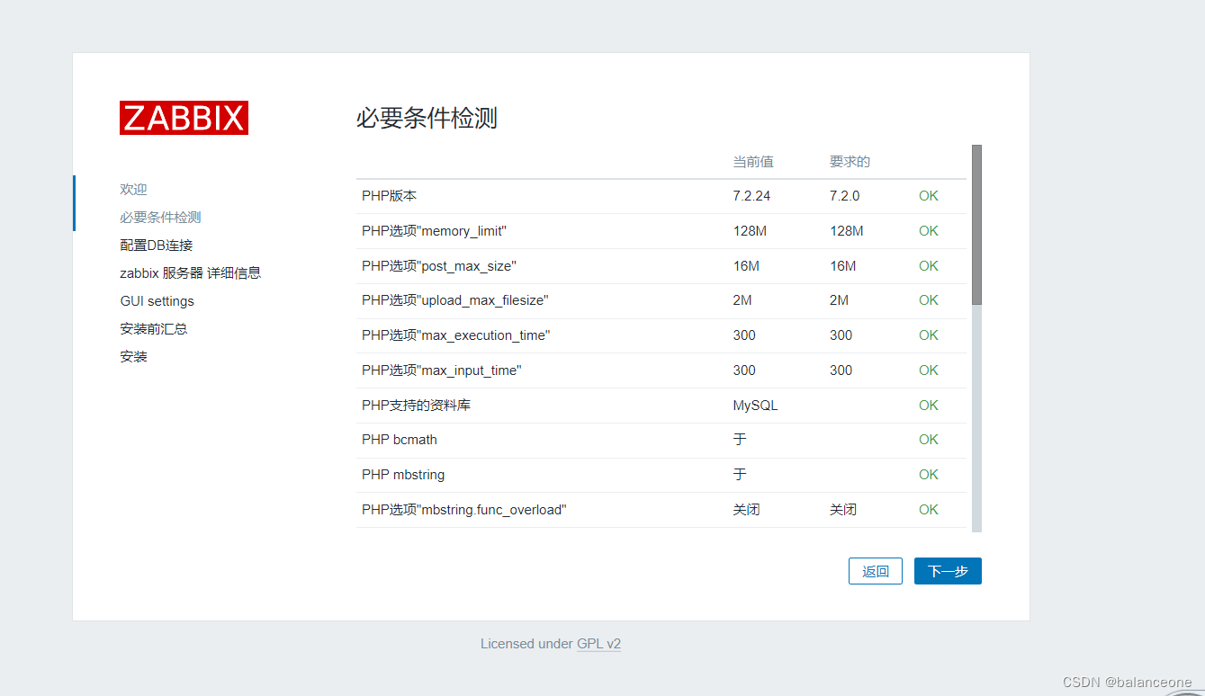Viewport: 1205px width, 696px height.
Task: Select the GUI settings step
Action: click(157, 301)
